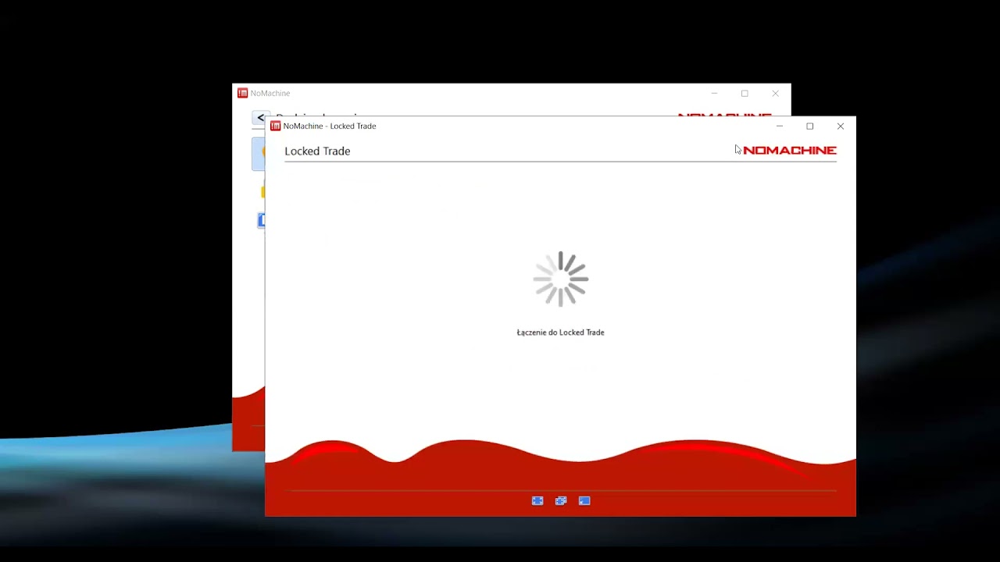
Task: Click the fullscreen-on-all-monitors icon in the bottom toolbar
Action: click(x=561, y=501)
